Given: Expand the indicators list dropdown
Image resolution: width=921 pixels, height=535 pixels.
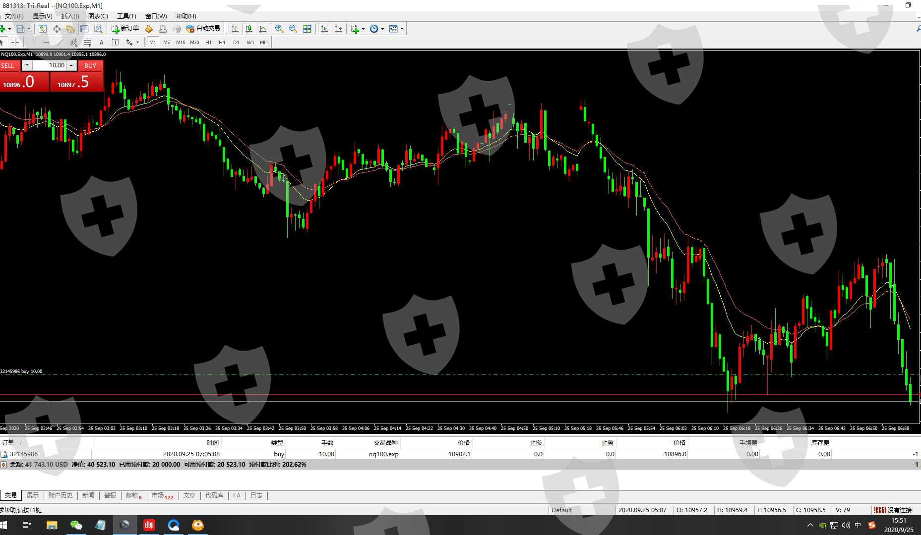Looking at the screenshot, I should click(363, 29).
